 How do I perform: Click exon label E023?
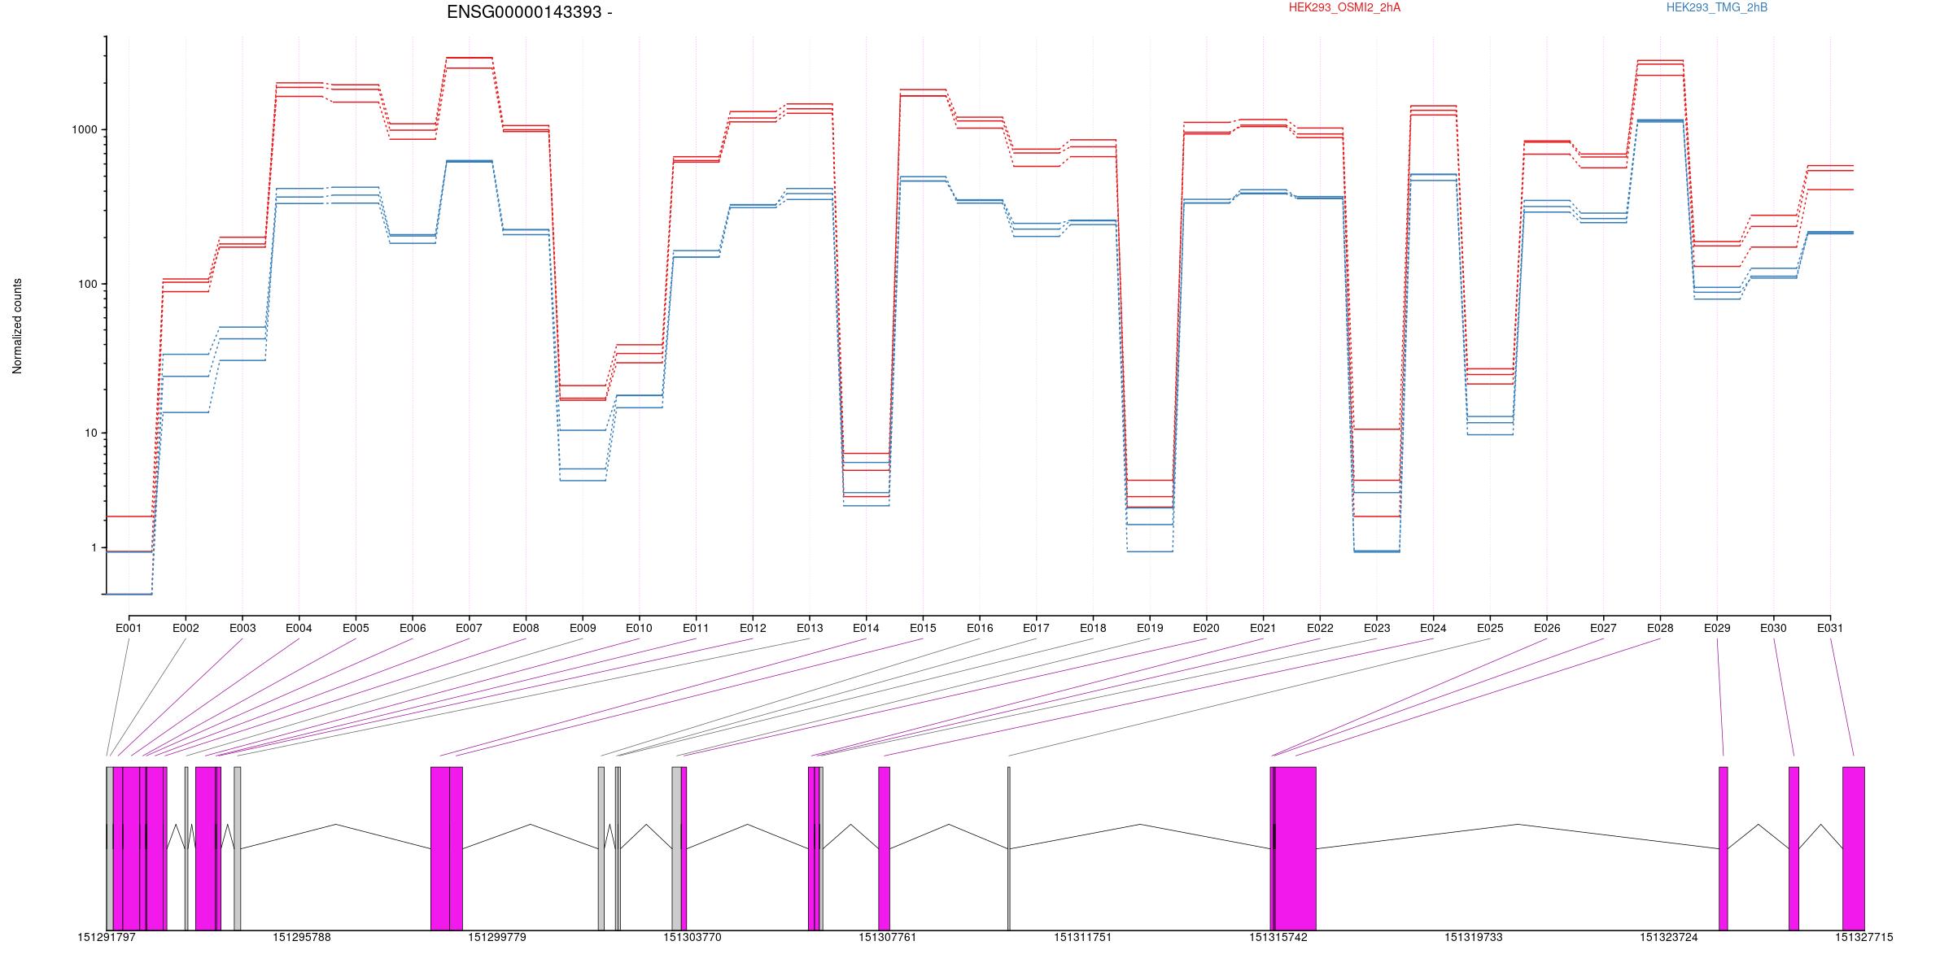tap(1377, 628)
